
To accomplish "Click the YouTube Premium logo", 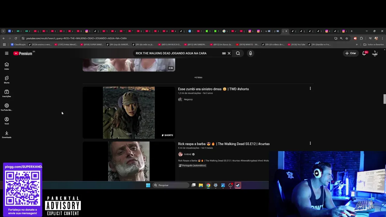I will point(23,53).
